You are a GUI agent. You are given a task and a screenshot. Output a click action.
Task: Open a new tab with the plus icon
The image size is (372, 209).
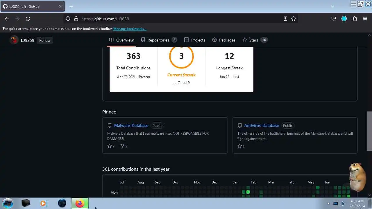pos(71,6)
